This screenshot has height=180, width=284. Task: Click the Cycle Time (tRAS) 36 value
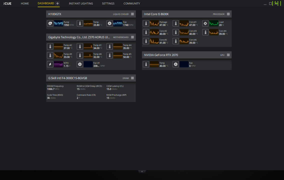(48, 98)
